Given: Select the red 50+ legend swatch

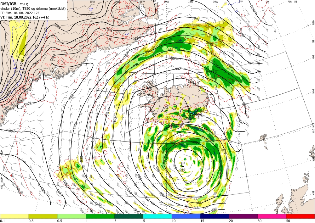Looking at the screenshot, I should coord(301,216).
